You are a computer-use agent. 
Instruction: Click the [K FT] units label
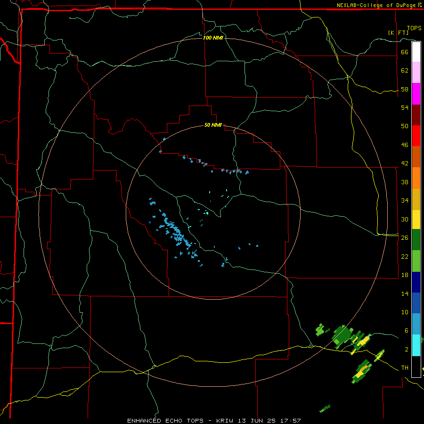click(x=398, y=33)
